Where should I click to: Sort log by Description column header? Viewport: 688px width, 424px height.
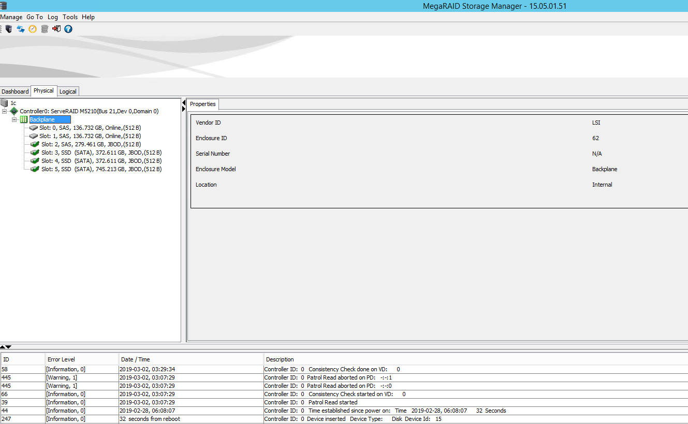point(476,359)
